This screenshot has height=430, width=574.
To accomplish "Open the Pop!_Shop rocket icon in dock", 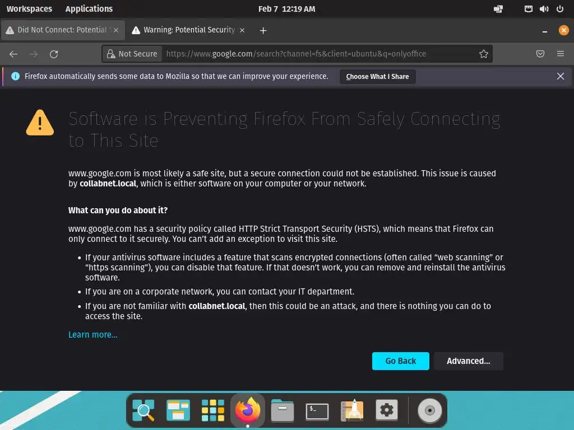I will click(x=352, y=410).
